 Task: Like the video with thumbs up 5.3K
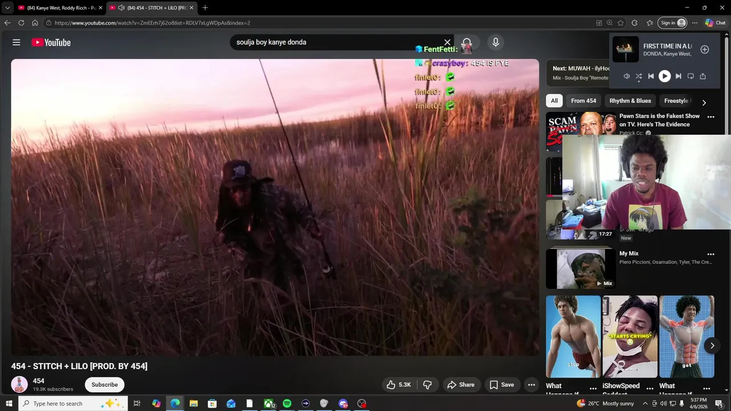pyautogui.click(x=399, y=385)
